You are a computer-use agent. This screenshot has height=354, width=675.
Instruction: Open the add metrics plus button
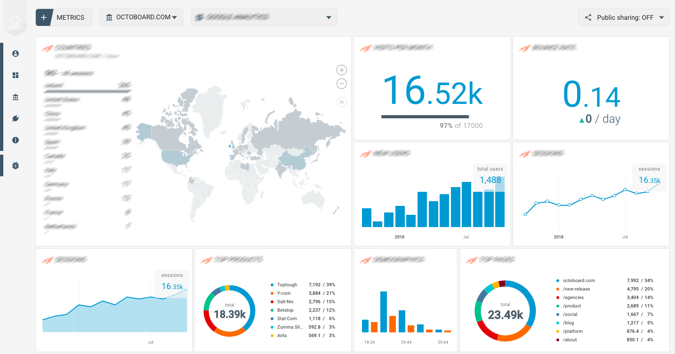tap(43, 17)
